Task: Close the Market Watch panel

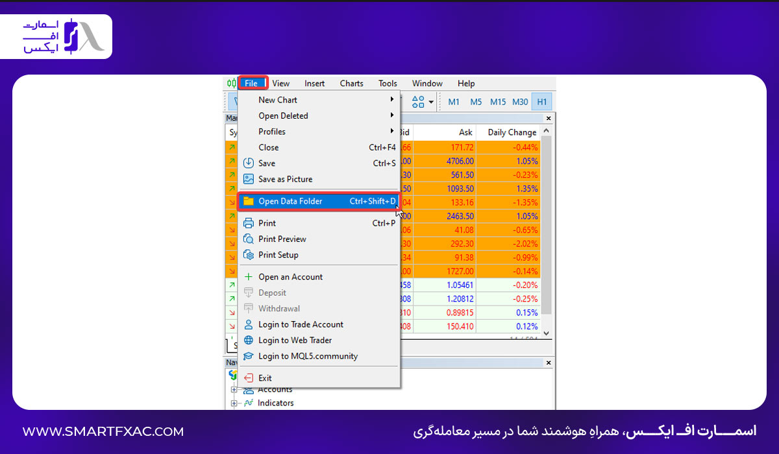Action: (x=549, y=119)
